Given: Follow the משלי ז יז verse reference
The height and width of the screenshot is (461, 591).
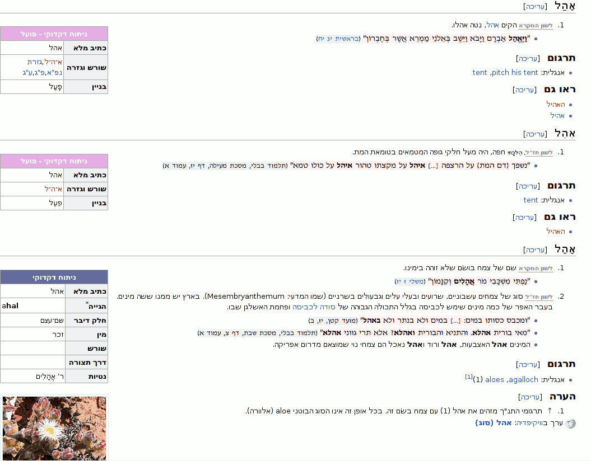Looking at the screenshot, I should (x=410, y=281).
